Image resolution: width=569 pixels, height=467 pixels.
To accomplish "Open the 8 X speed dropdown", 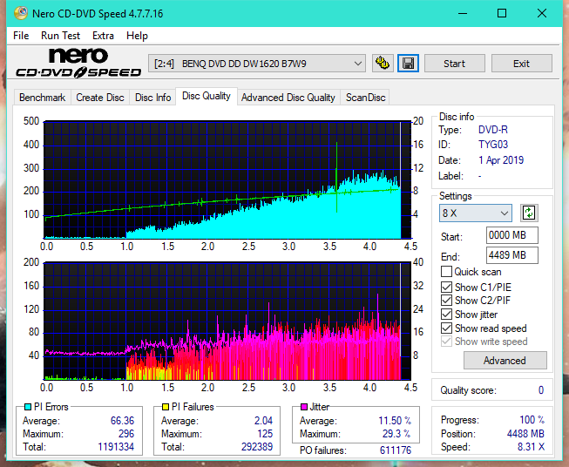I will coord(476,213).
